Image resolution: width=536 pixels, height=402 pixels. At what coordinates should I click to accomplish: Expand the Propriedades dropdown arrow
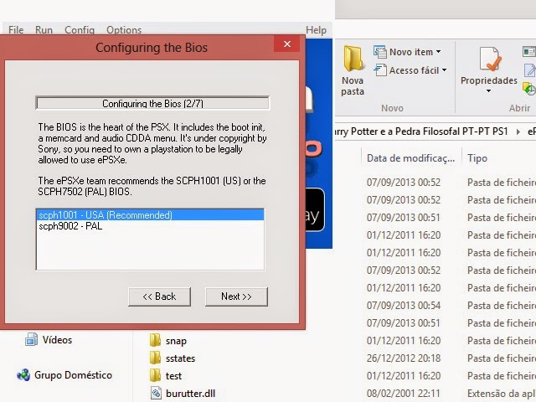(488, 91)
